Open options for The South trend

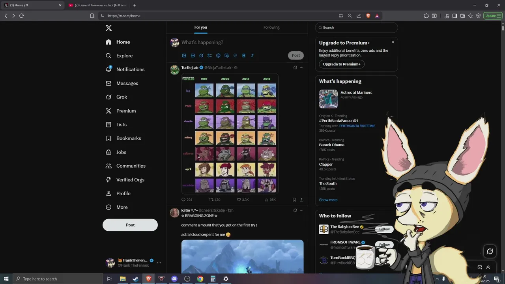click(x=391, y=179)
